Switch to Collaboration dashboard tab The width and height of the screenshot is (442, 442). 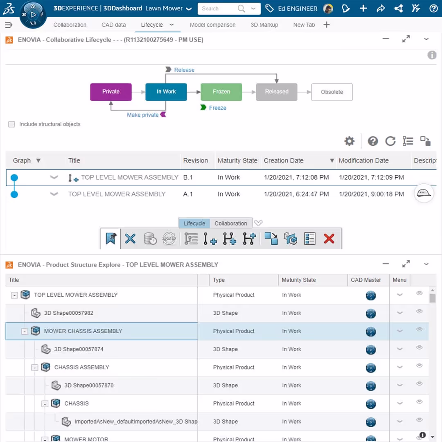(70, 25)
